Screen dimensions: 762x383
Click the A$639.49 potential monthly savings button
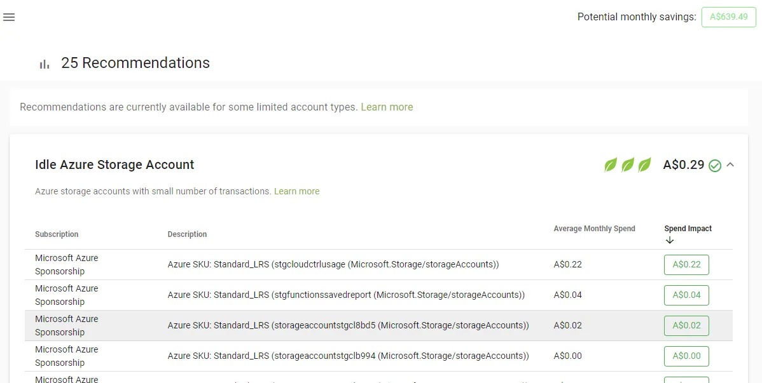tap(728, 17)
